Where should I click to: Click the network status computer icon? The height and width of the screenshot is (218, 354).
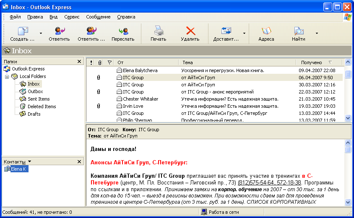204,212
